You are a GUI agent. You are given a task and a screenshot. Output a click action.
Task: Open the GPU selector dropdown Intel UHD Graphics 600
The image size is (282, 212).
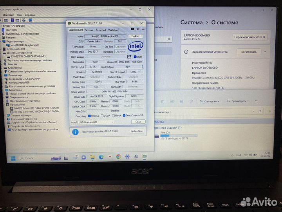(x=92, y=122)
